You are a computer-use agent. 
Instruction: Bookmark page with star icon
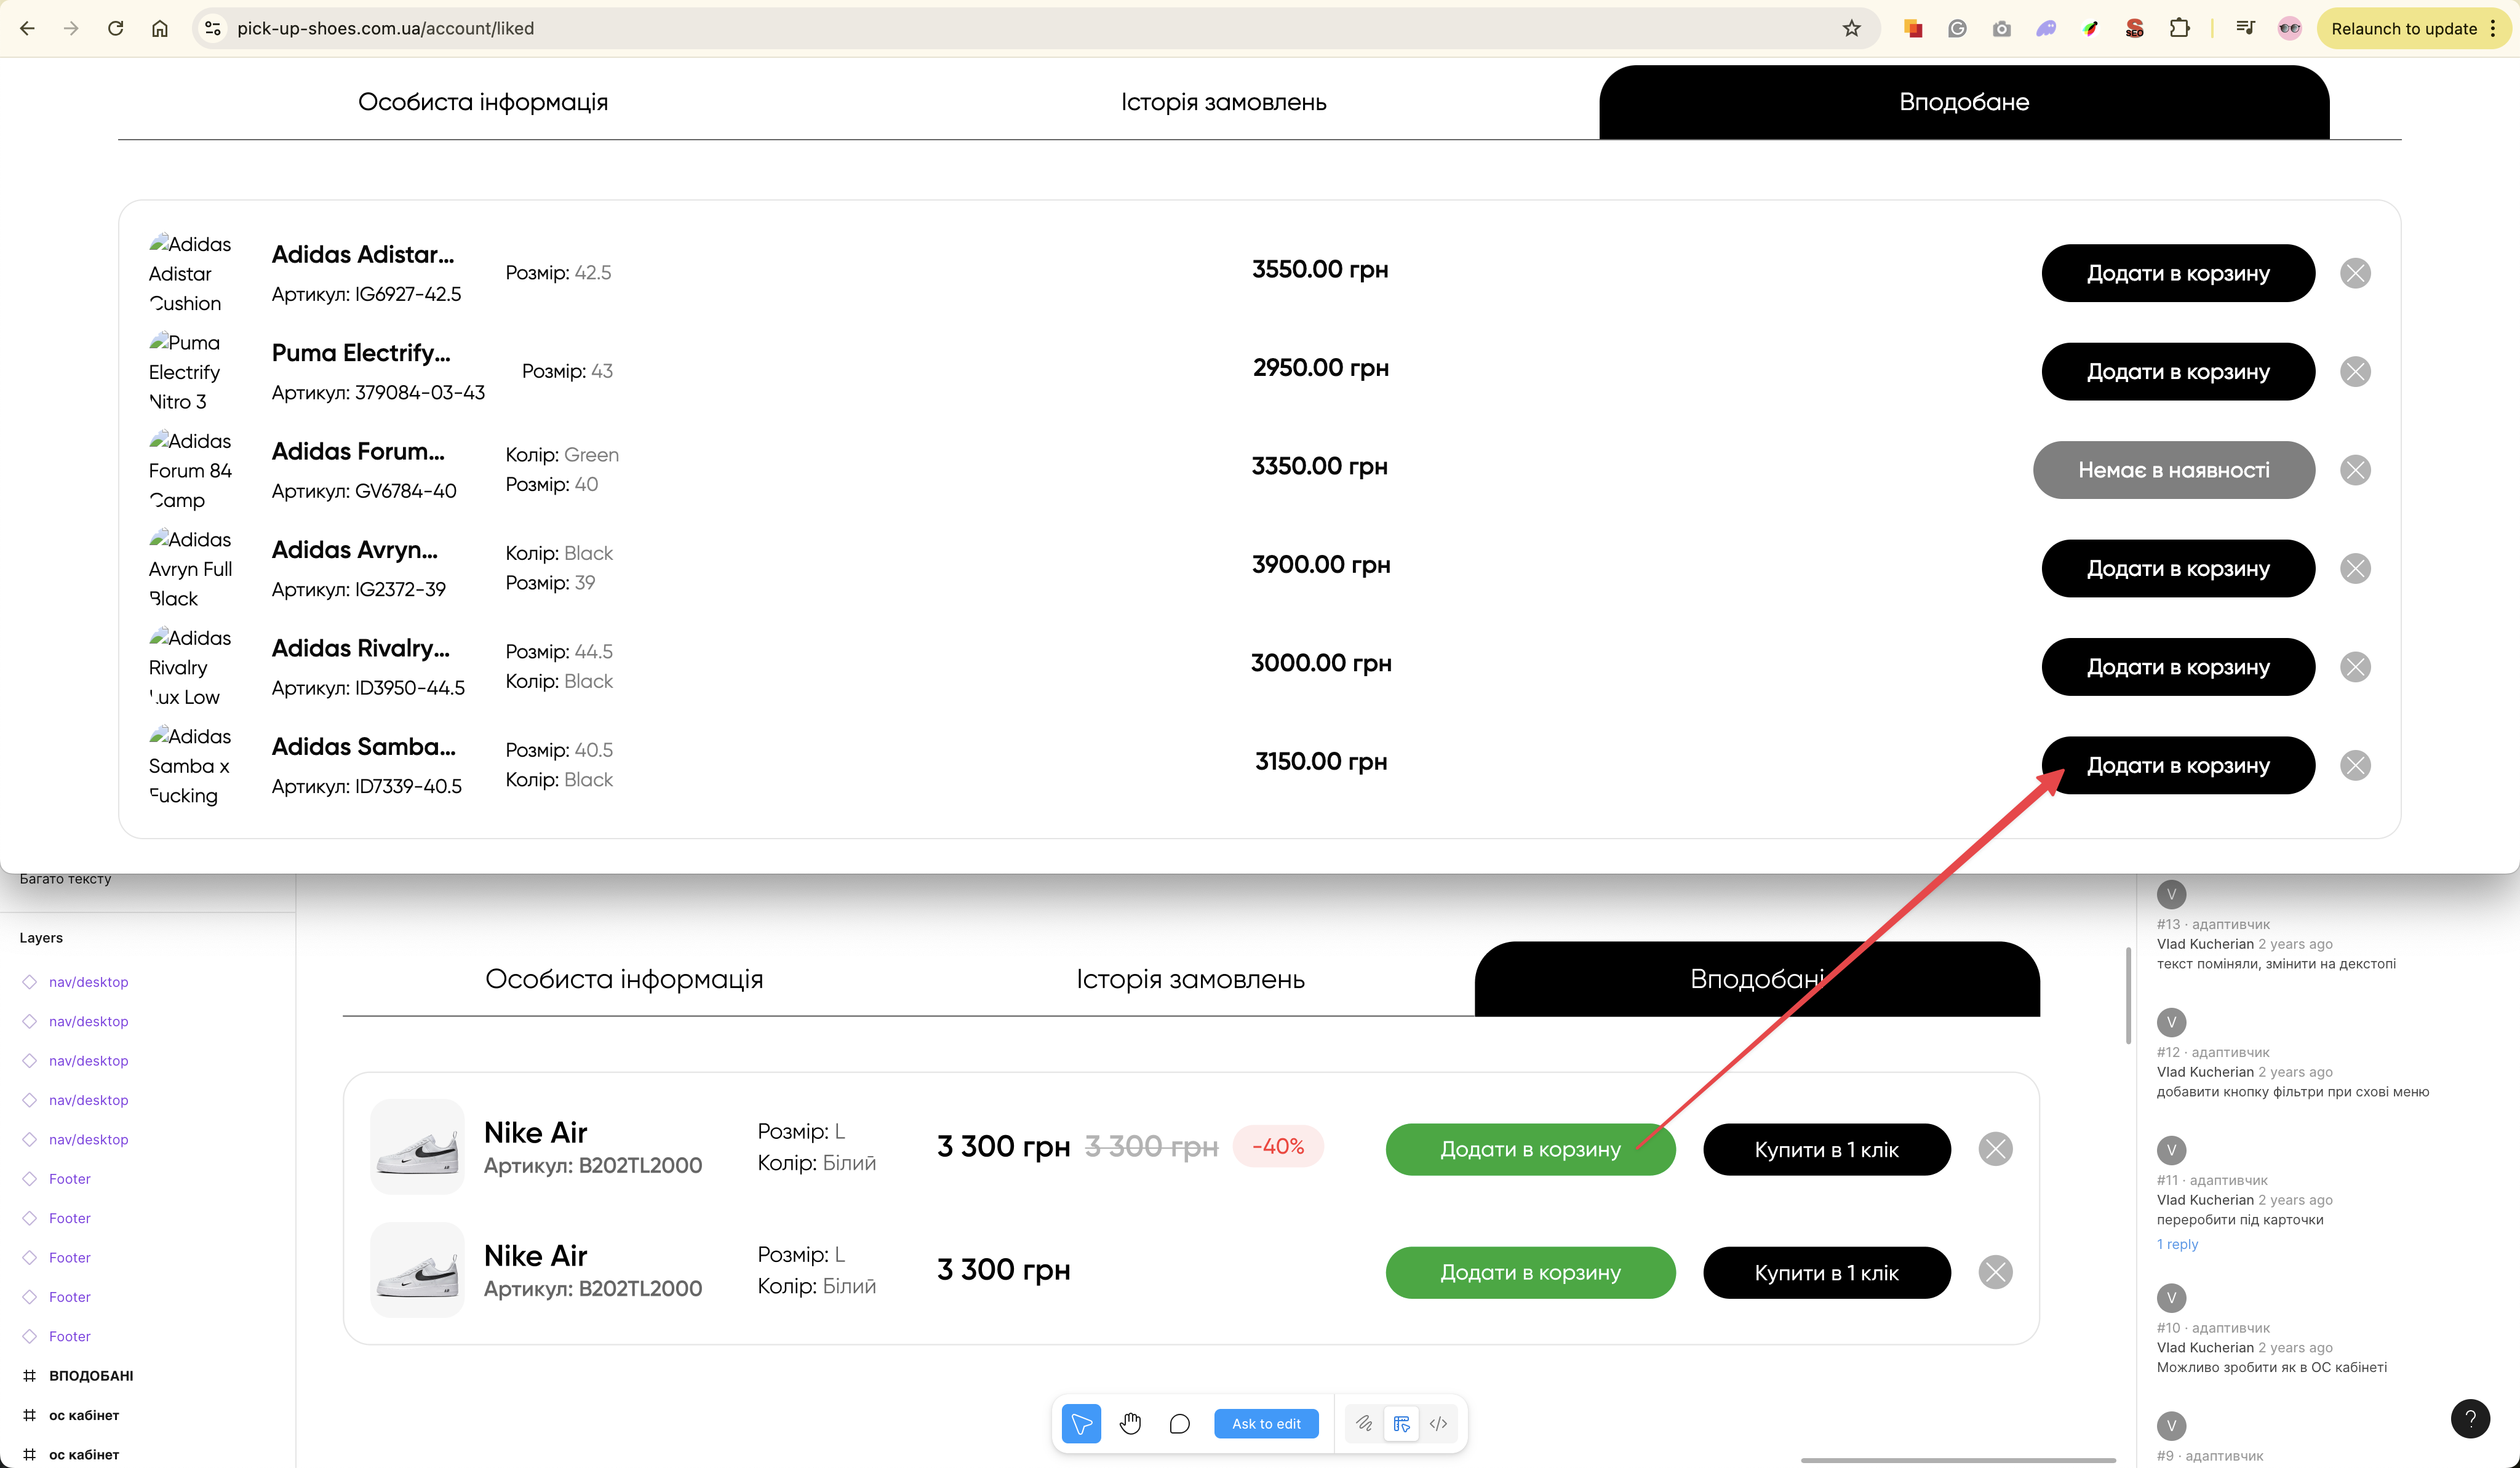(x=1851, y=28)
